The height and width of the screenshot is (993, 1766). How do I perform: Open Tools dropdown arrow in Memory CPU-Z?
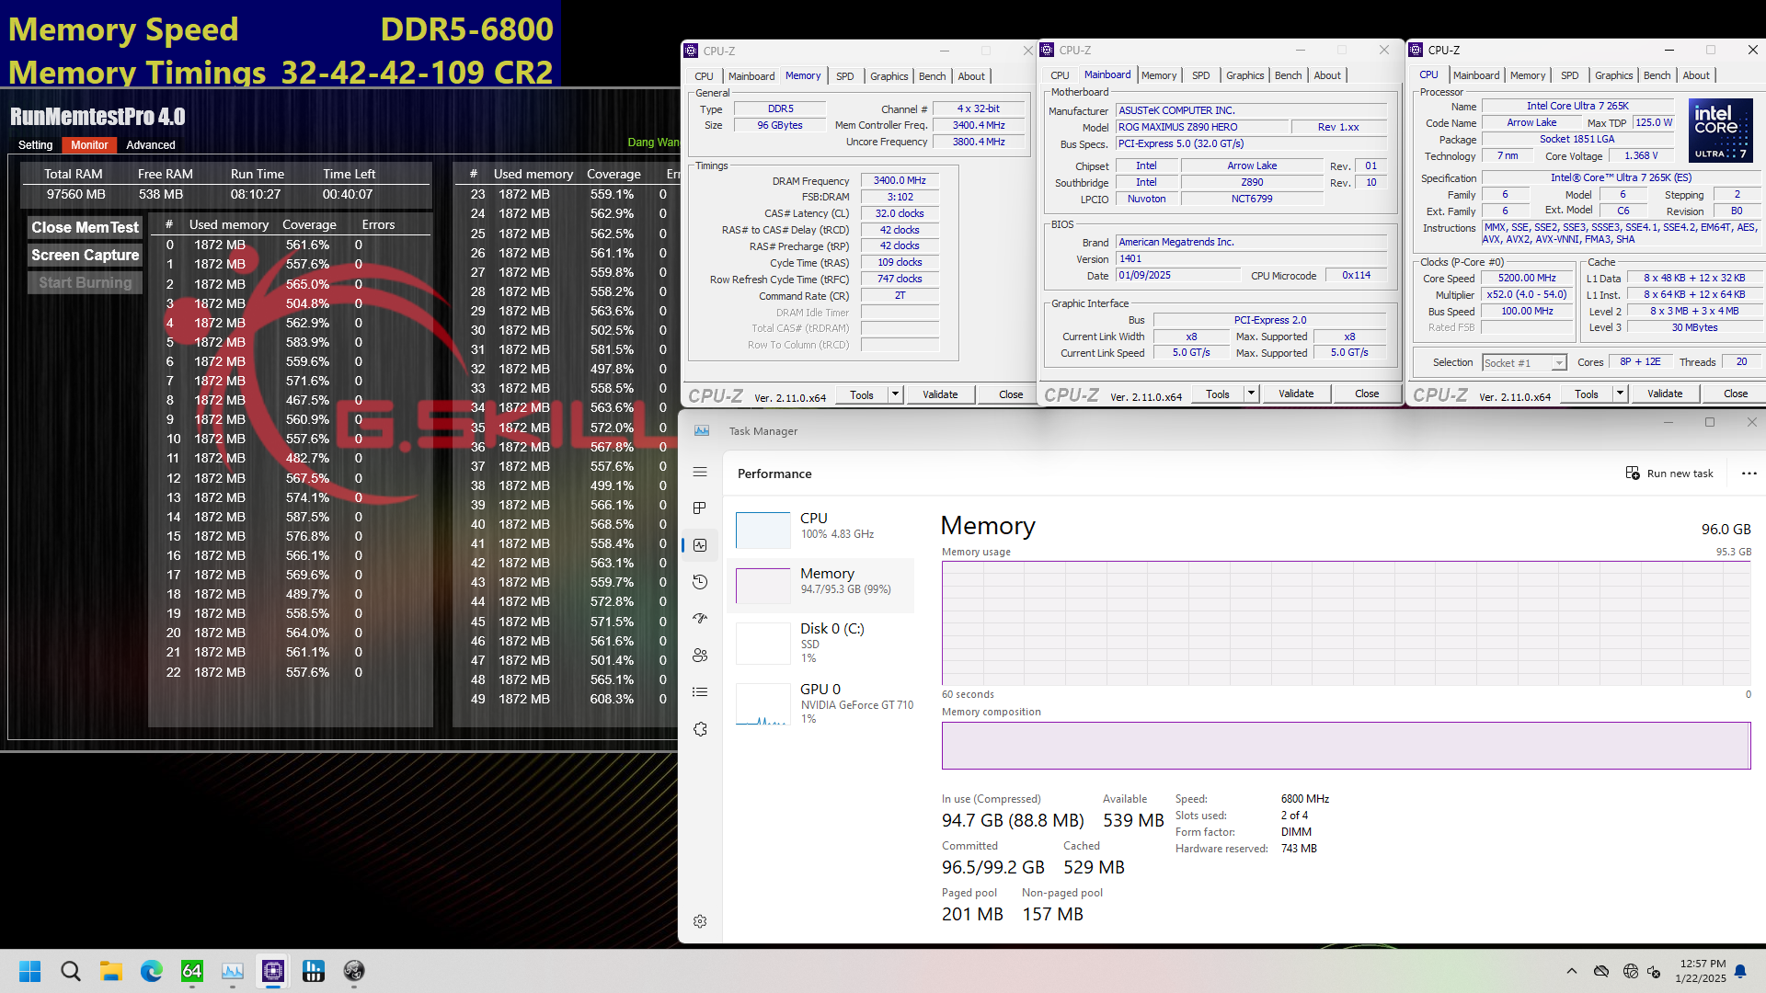tap(895, 394)
